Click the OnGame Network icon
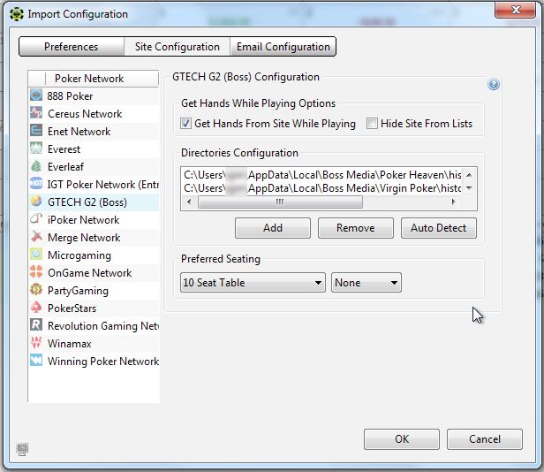544x472 pixels. point(36,272)
